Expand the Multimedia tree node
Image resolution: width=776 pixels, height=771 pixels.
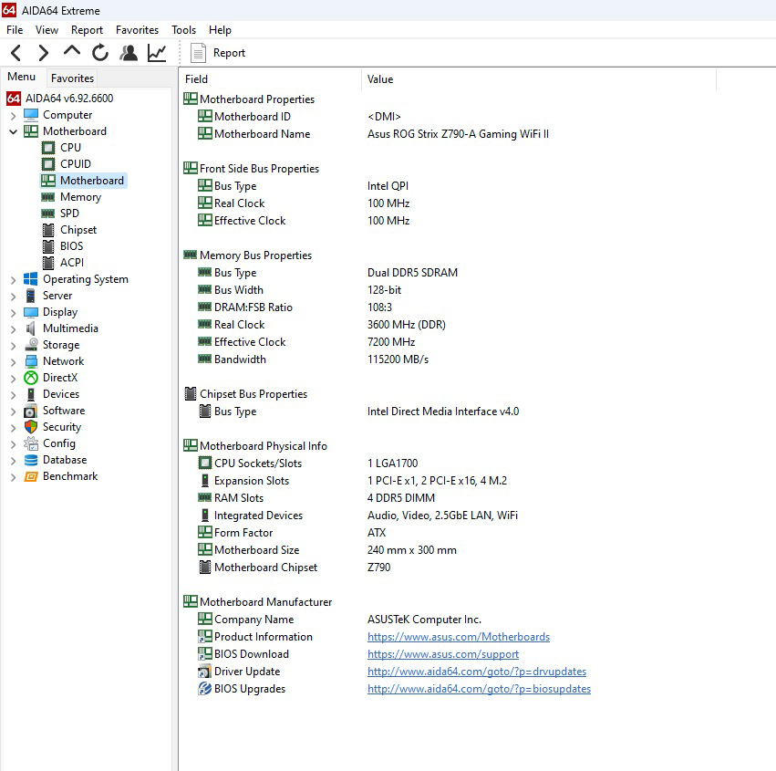14,329
